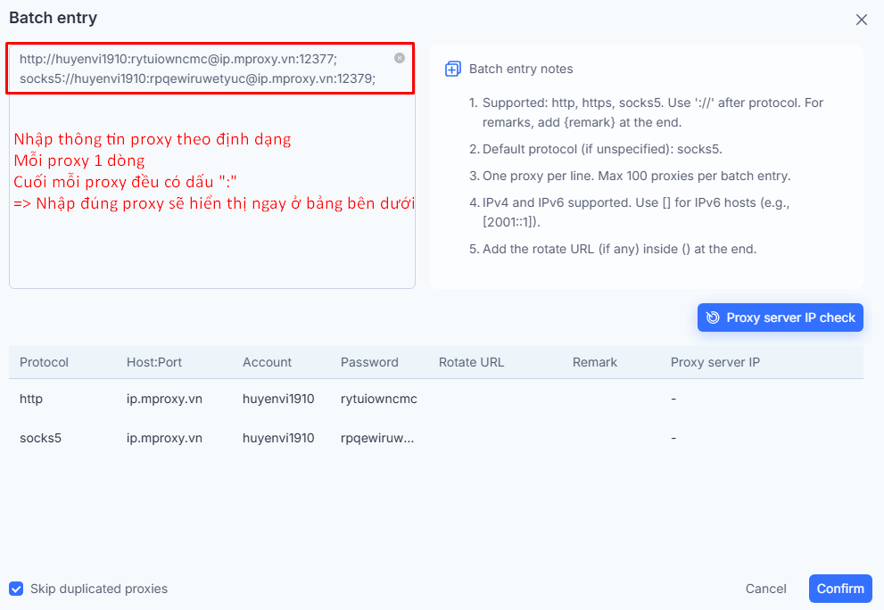The height and width of the screenshot is (610, 884).
Task: Click the rytuiowncmc password cell
Action: click(x=379, y=399)
